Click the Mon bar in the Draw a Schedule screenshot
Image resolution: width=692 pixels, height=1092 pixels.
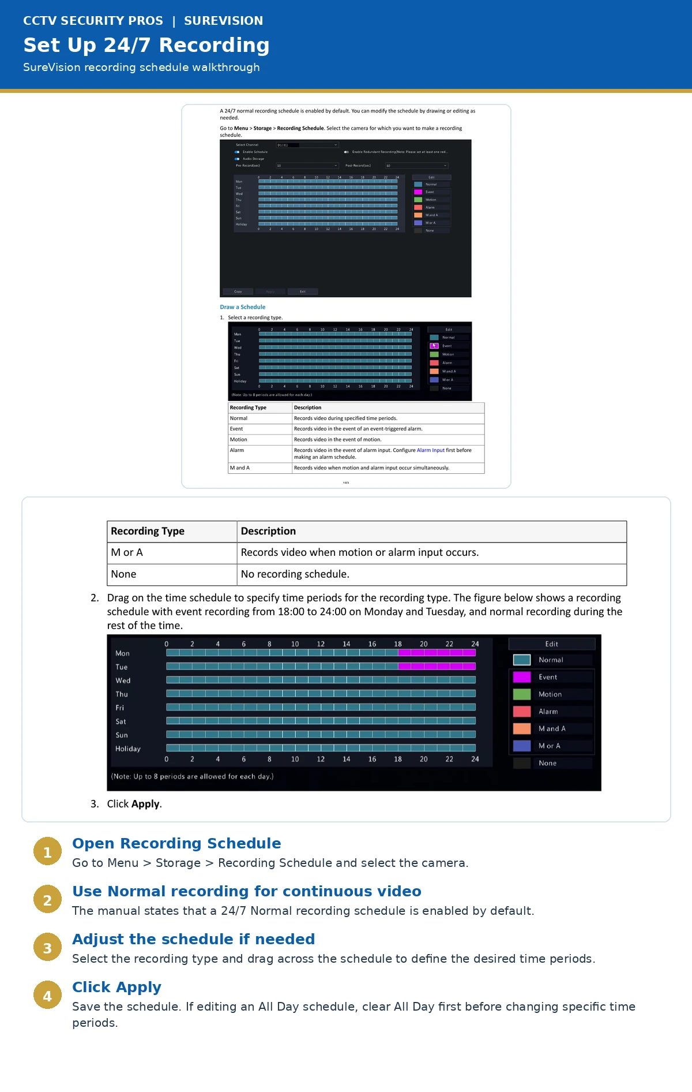(x=335, y=334)
